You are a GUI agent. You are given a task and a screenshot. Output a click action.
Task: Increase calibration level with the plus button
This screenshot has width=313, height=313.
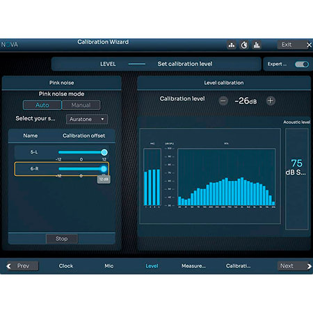(271, 101)
